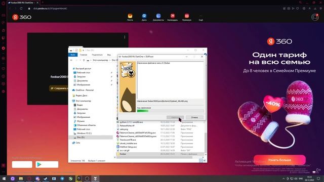The height and width of the screenshot is (182, 324).
Task: Open the Календарь service icon
Action: (173, 17)
